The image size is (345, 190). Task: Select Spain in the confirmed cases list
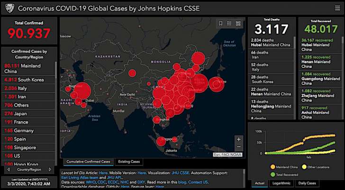pos(28,139)
